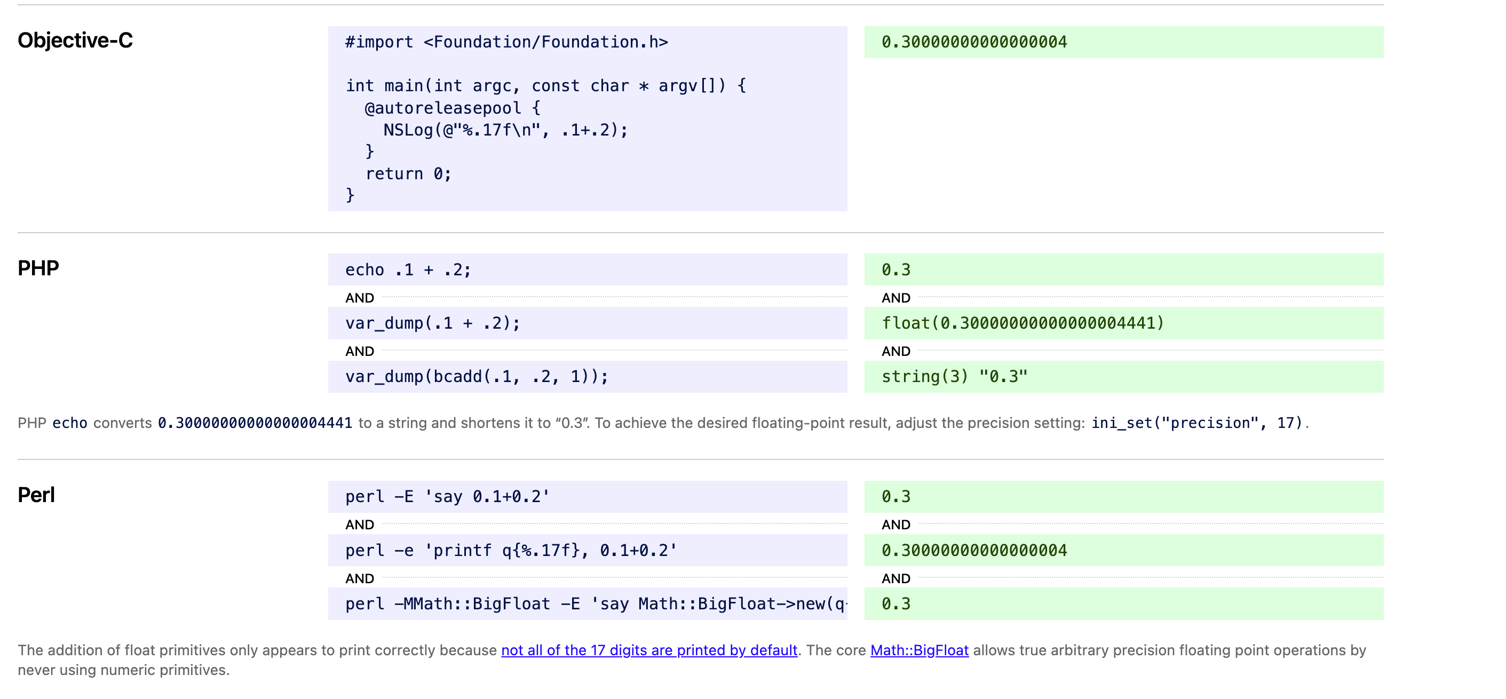Click the perl -E 'say 0.1+0.2' command
The height and width of the screenshot is (699, 1506).
point(447,496)
